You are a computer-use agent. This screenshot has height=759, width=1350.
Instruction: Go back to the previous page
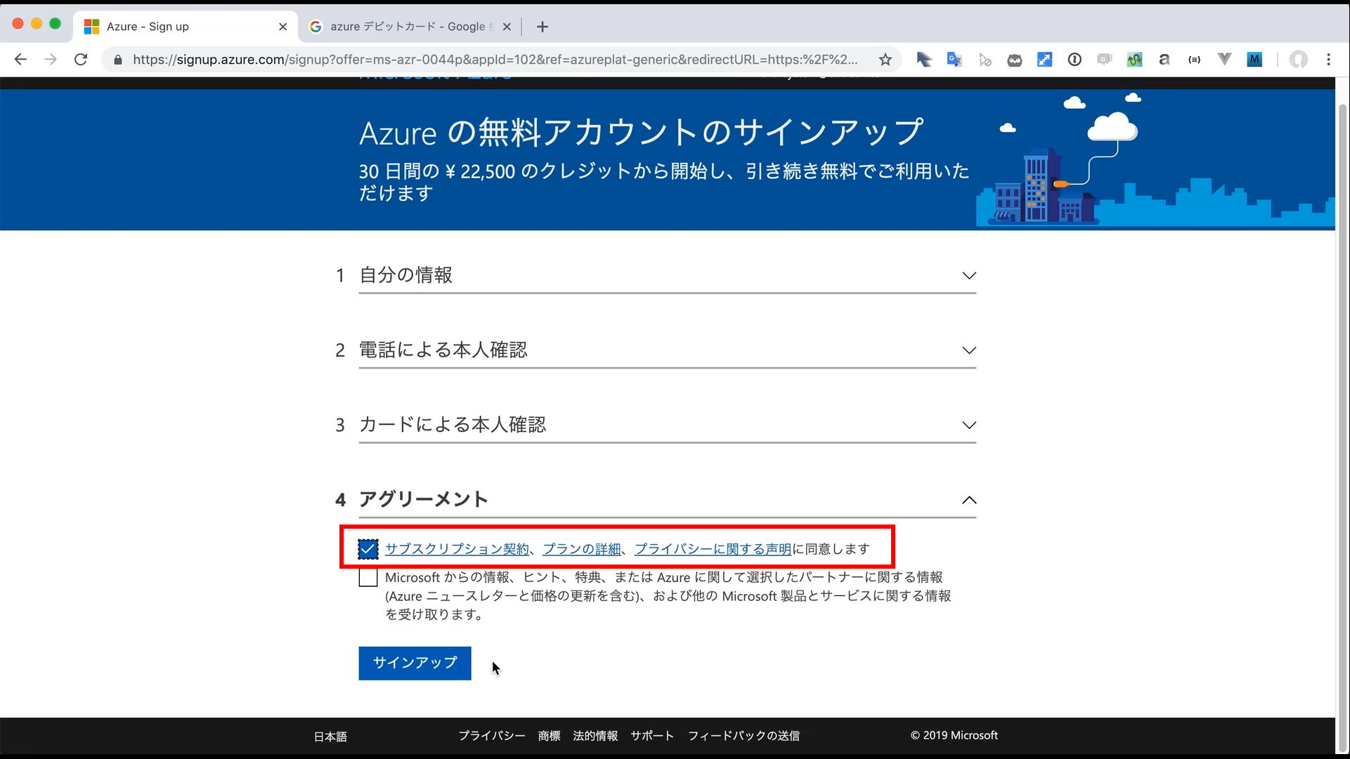[x=20, y=60]
